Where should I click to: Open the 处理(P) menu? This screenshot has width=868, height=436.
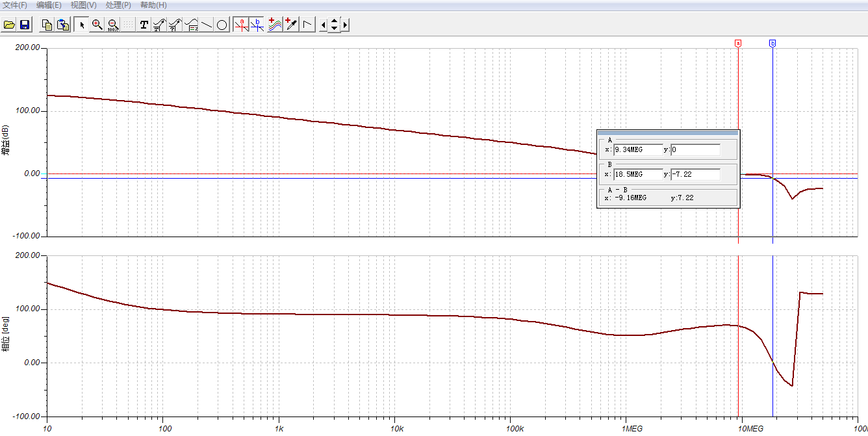click(118, 5)
